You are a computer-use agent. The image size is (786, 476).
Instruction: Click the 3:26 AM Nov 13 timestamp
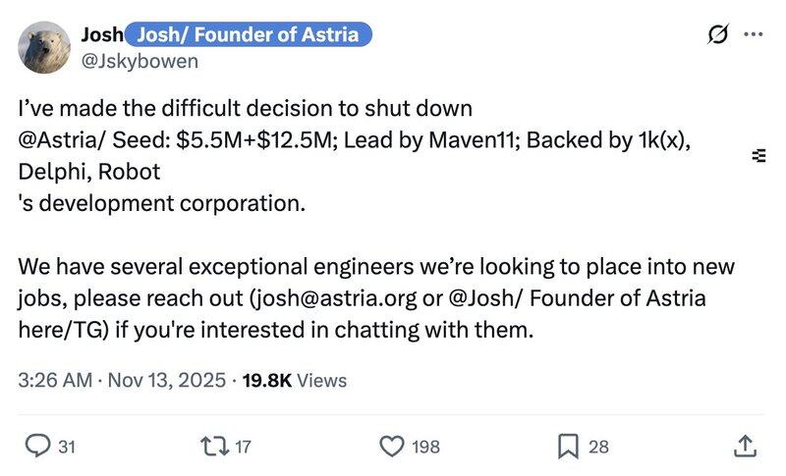coord(121,380)
